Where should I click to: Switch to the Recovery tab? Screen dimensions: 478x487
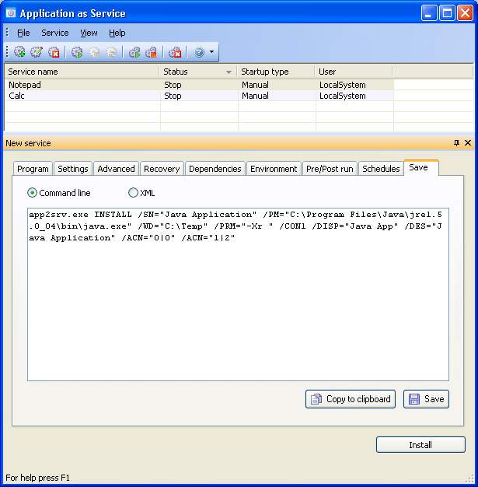click(x=162, y=169)
